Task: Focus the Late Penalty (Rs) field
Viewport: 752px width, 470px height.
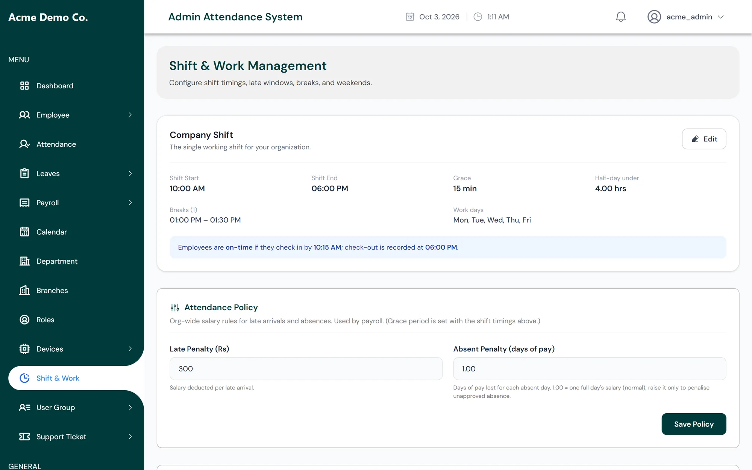Action: coord(306,369)
